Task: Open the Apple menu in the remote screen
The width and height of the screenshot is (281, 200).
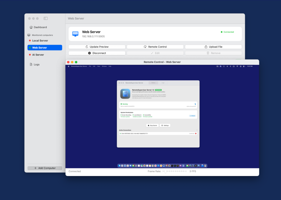Action: (x=68, y=66)
